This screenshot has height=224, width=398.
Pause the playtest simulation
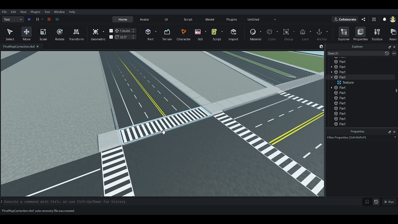(x=37, y=19)
